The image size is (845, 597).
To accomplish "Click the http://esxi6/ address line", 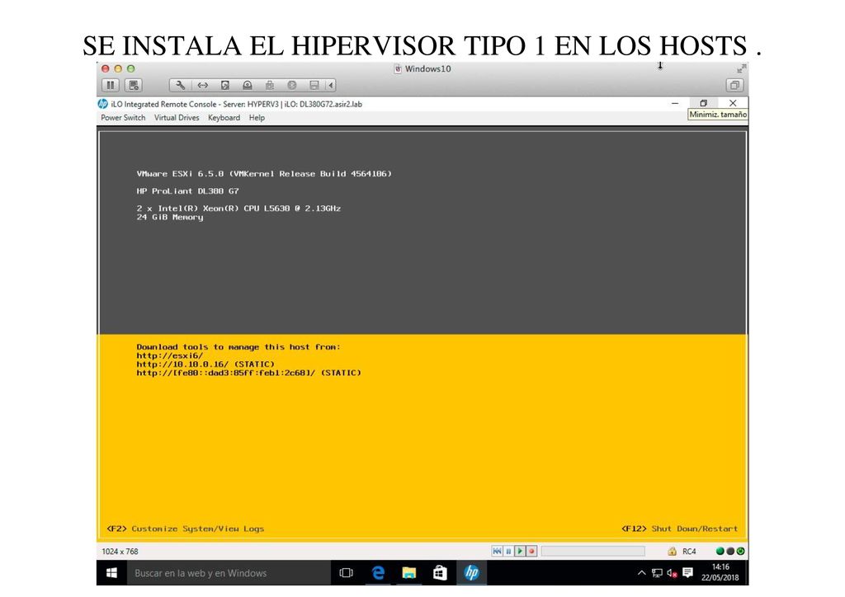I will [170, 356].
